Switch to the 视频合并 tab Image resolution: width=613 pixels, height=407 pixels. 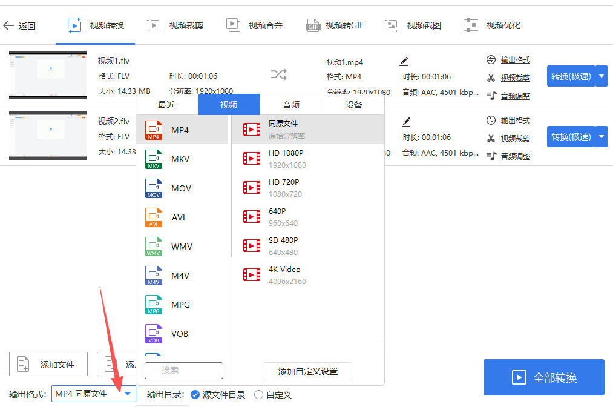coord(255,26)
